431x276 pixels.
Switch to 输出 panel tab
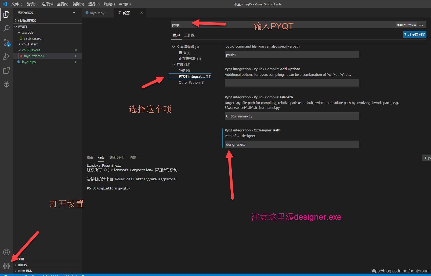(x=90, y=158)
